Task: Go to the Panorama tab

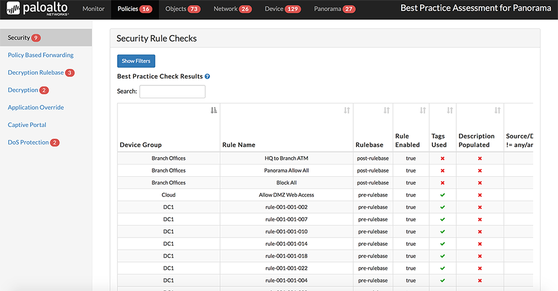Action: (x=334, y=9)
